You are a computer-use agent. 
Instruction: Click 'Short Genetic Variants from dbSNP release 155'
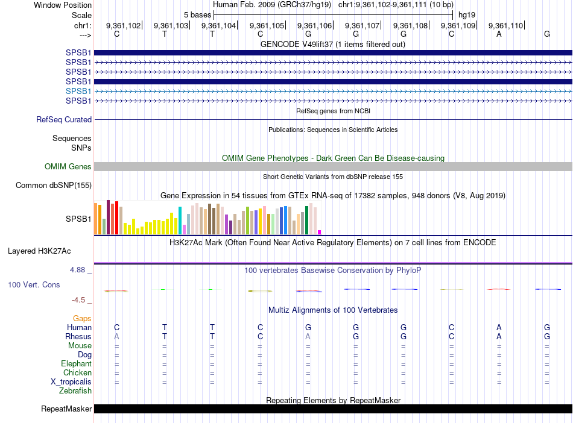pyautogui.click(x=333, y=177)
